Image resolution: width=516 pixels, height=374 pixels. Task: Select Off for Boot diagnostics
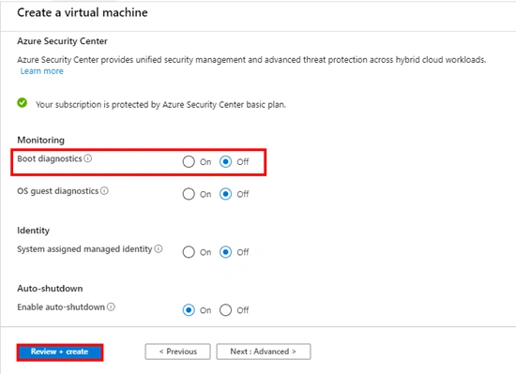point(225,162)
